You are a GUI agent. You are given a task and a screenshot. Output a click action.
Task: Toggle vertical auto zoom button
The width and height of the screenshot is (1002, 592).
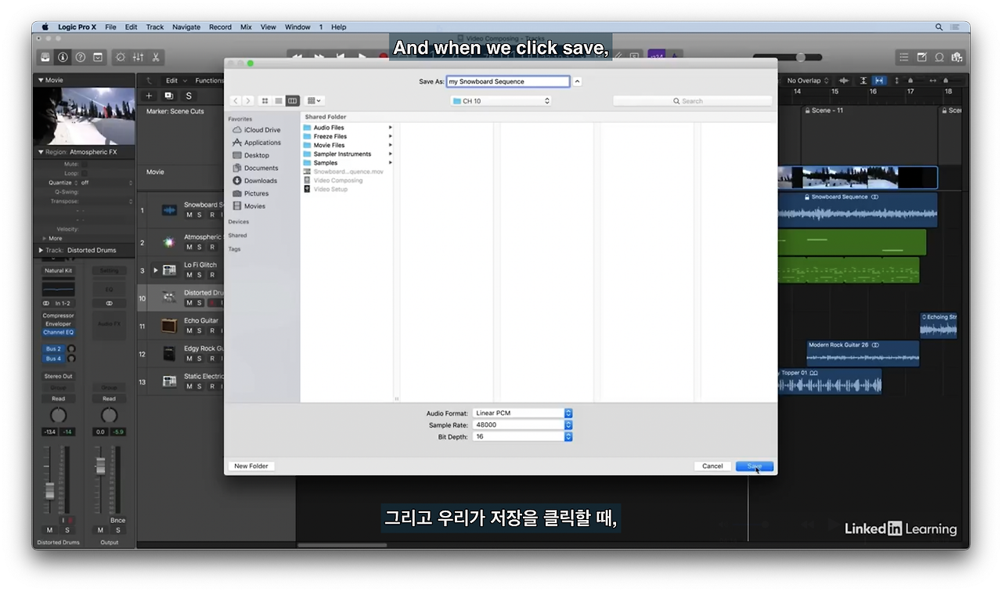(863, 81)
